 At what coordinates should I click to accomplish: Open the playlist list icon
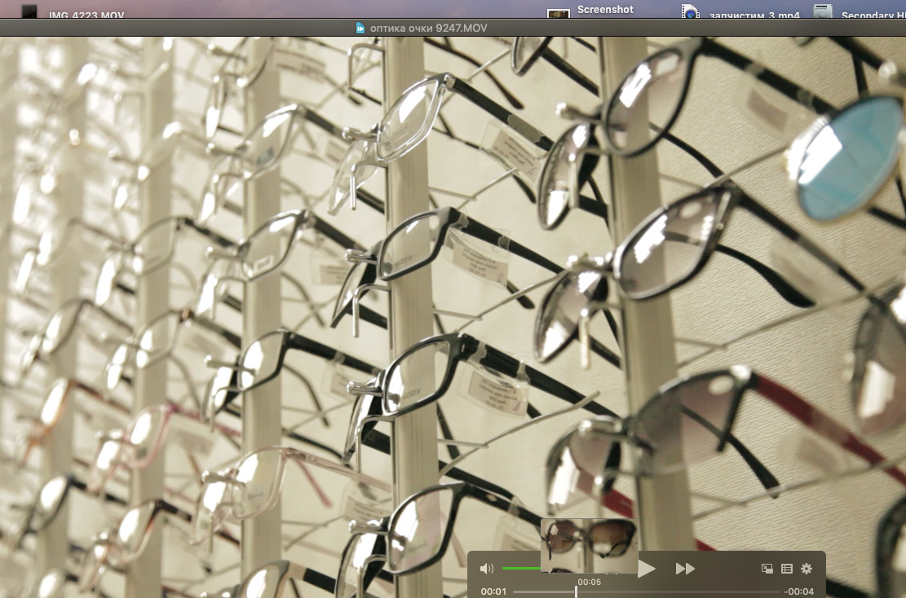pos(787,569)
